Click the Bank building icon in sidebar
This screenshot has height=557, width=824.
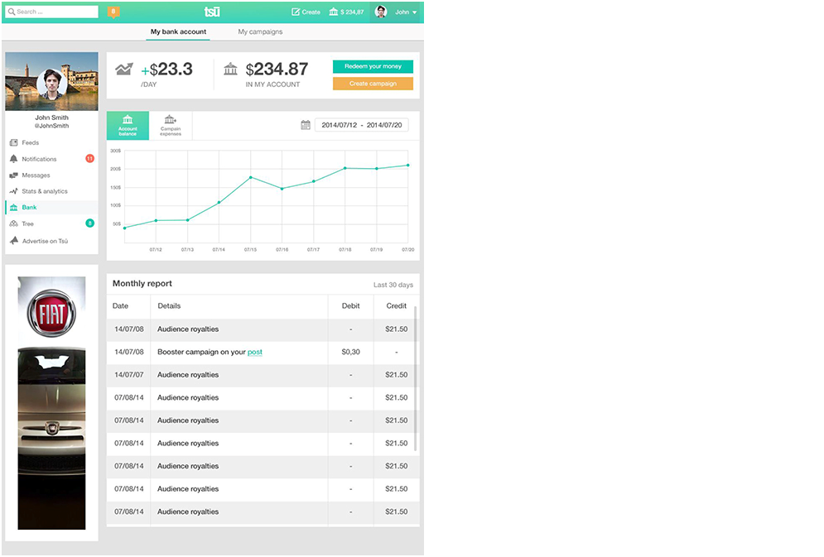pyautogui.click(x=13, y=208)
